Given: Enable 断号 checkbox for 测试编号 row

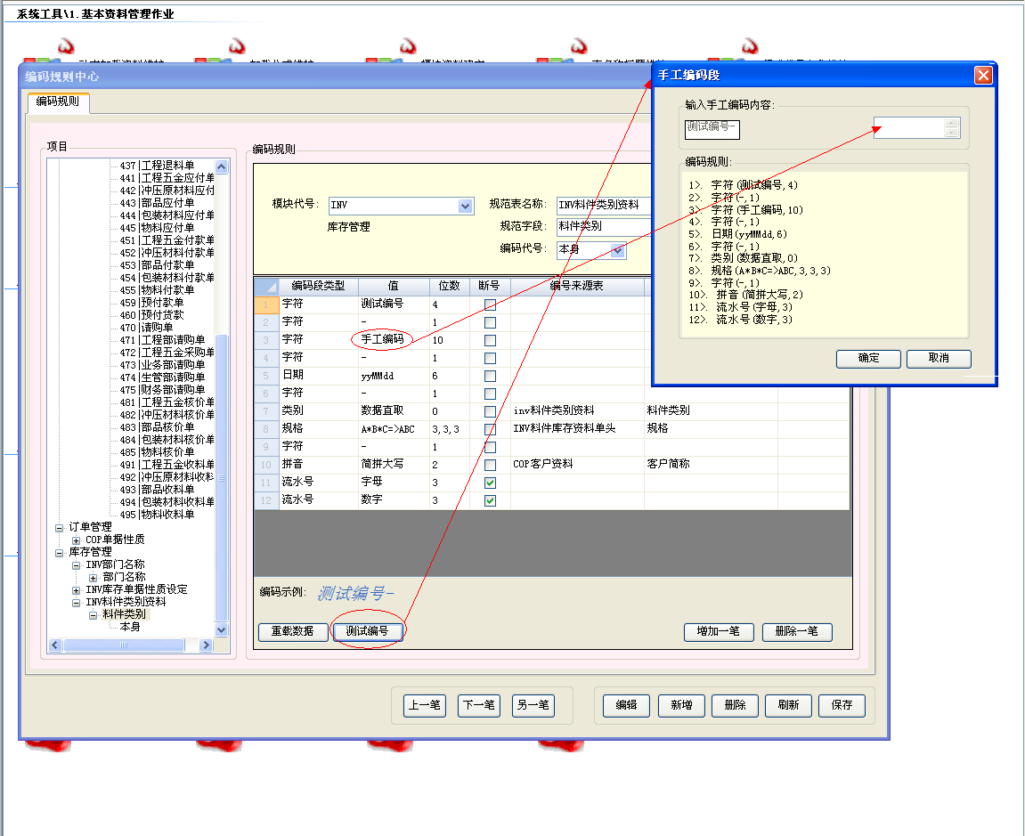Looking at the screenshot, I should [490, 304].
